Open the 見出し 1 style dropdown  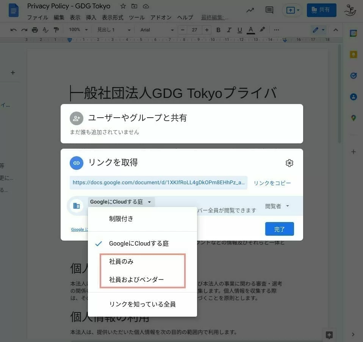[x=113, y=30]
